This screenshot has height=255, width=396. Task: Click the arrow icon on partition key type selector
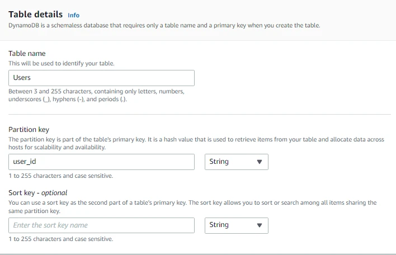coord(259,162)
